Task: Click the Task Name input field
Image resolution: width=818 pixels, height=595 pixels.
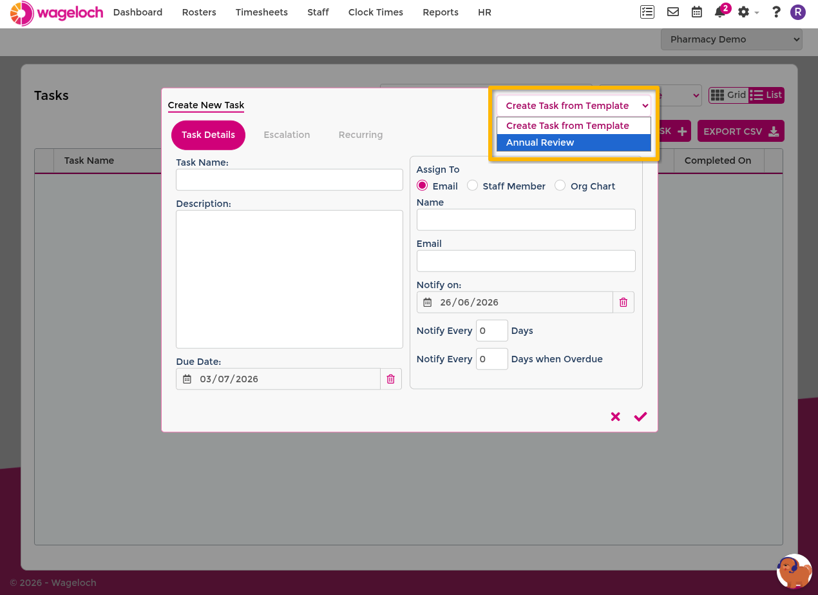Action: coord(289,180)
